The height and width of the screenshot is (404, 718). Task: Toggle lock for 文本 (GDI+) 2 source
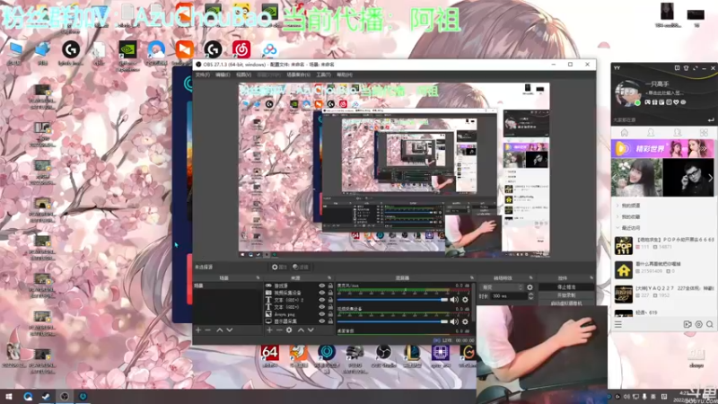(x=330, y=300)
